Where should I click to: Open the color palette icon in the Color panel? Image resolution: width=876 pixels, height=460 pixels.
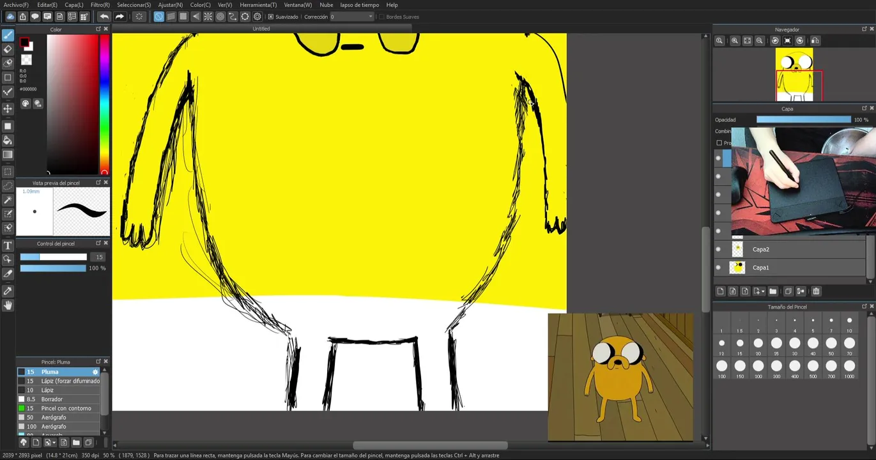[x=26, y=103]
